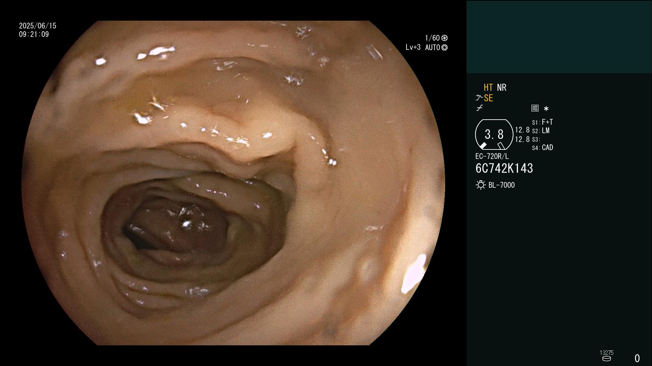
Task: Click the storage disk icon below 13275
Action: coord(606,359)
